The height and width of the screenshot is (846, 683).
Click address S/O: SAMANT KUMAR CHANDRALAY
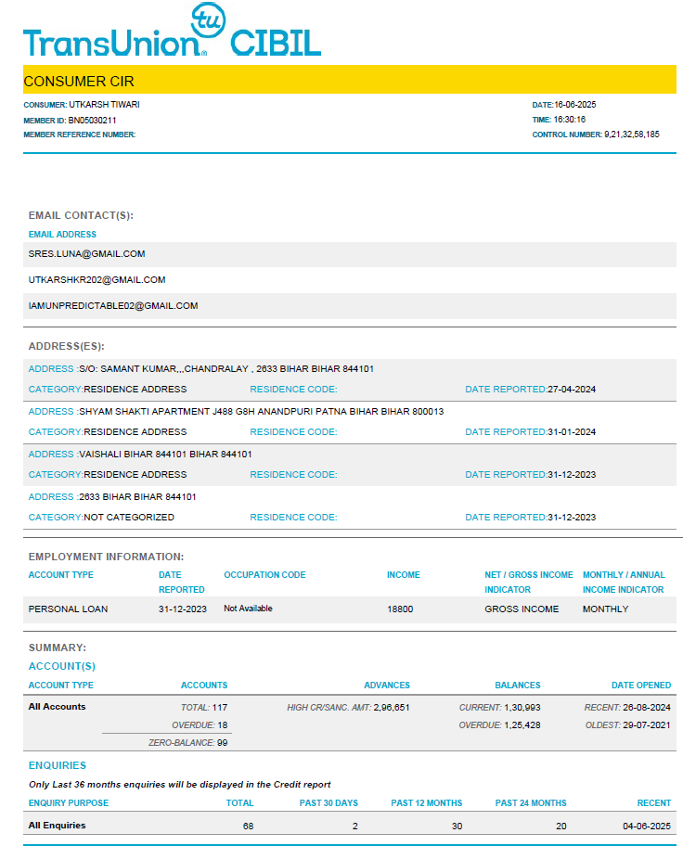(226, 369)
